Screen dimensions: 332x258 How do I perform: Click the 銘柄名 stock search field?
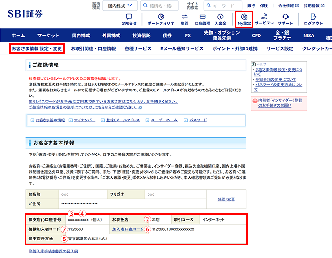(160, 6)
